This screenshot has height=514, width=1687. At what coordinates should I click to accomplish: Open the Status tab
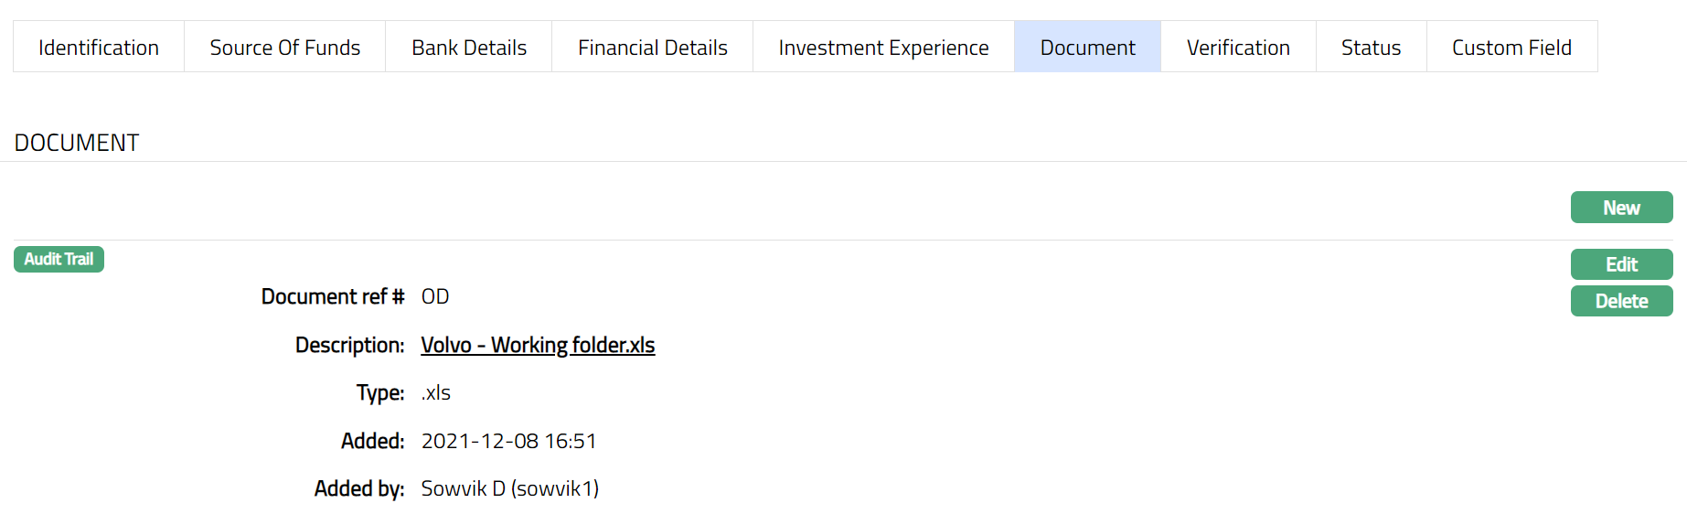pyautogui.click(x=1371, y=48)
